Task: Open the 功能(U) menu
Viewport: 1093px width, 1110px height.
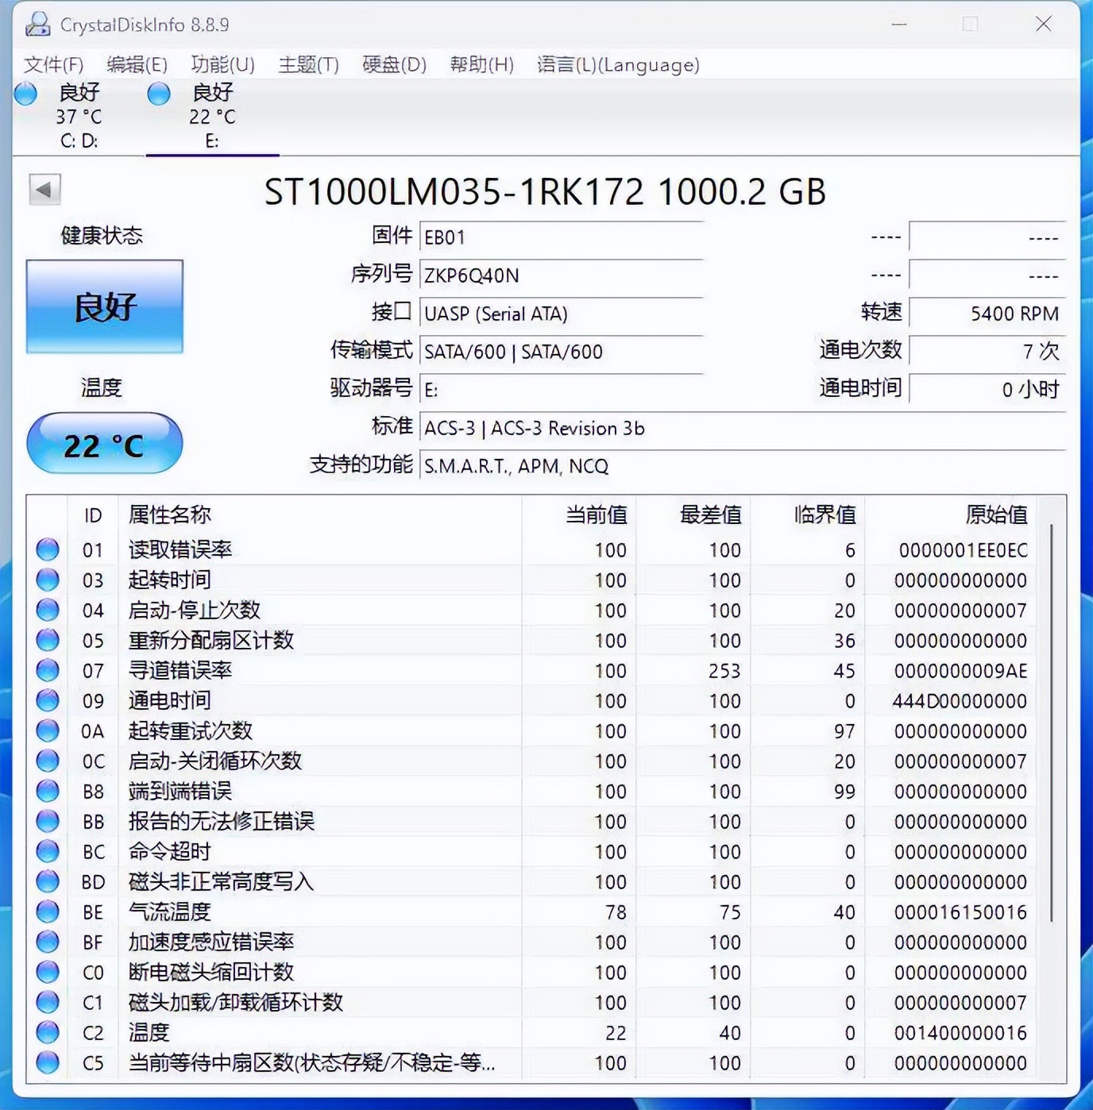Action: click(222, 64)
